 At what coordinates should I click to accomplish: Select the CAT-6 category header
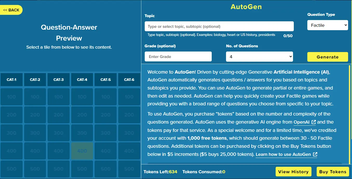click(129, 80)
